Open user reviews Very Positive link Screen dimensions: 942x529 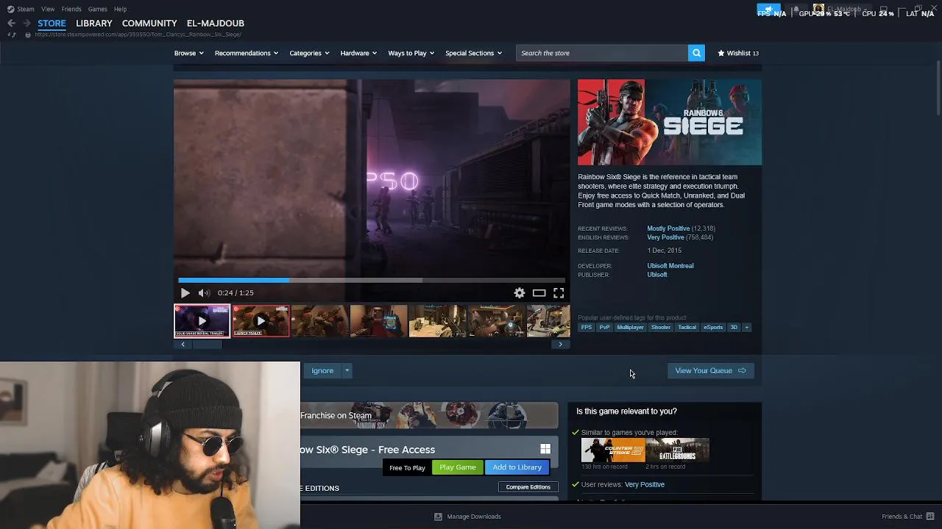[x=645, y=485]
